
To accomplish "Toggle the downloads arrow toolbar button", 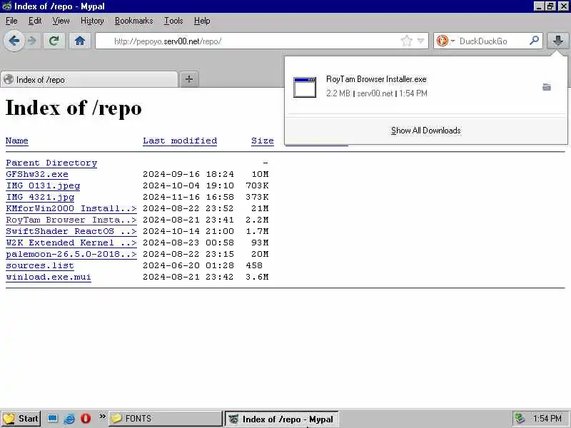I will 557,41.
